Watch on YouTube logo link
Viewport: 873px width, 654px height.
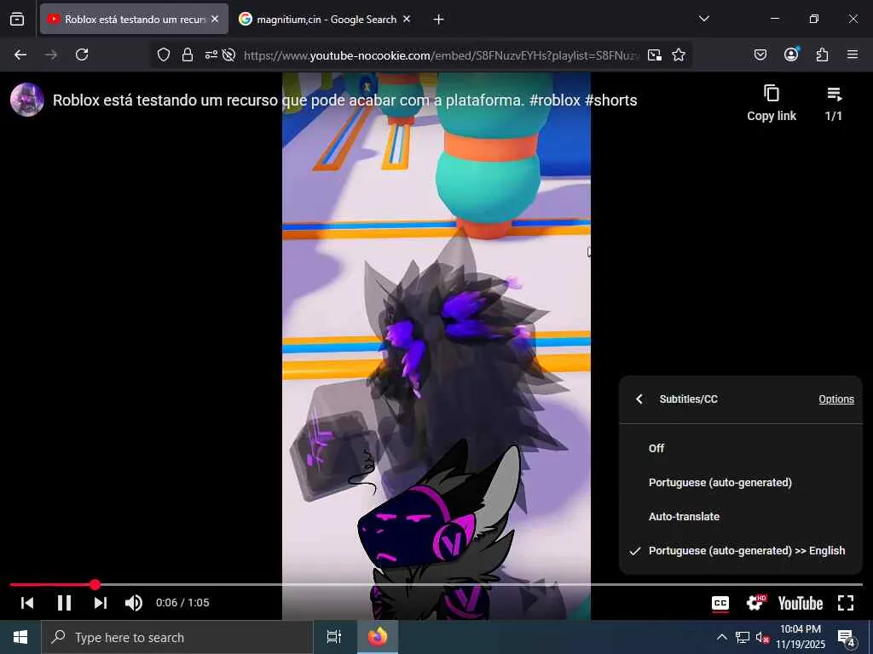click(800, 604)
